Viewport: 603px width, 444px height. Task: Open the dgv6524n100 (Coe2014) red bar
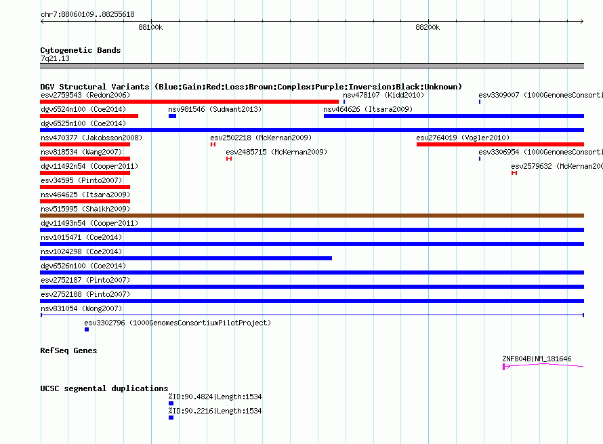[89, 116]
